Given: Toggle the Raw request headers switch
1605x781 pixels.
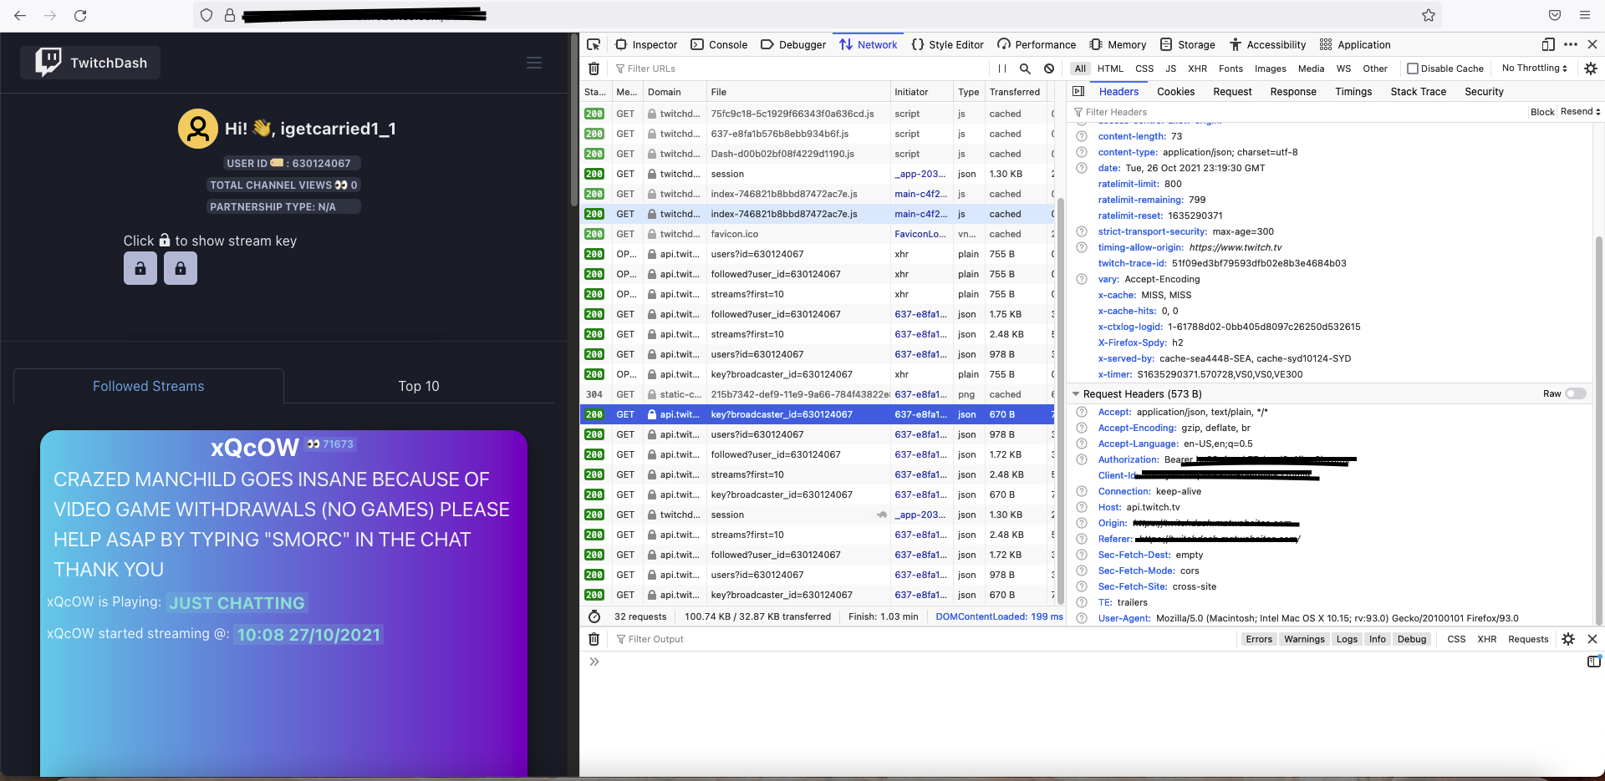Looking at the screenshot, I should pos(1576,393).
